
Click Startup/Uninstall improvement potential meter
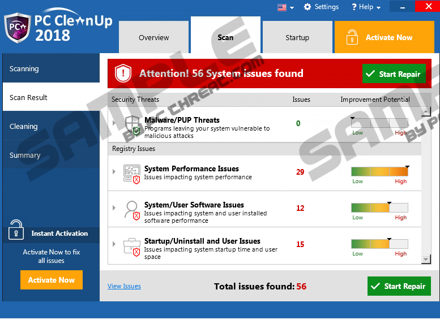(379, 244)
